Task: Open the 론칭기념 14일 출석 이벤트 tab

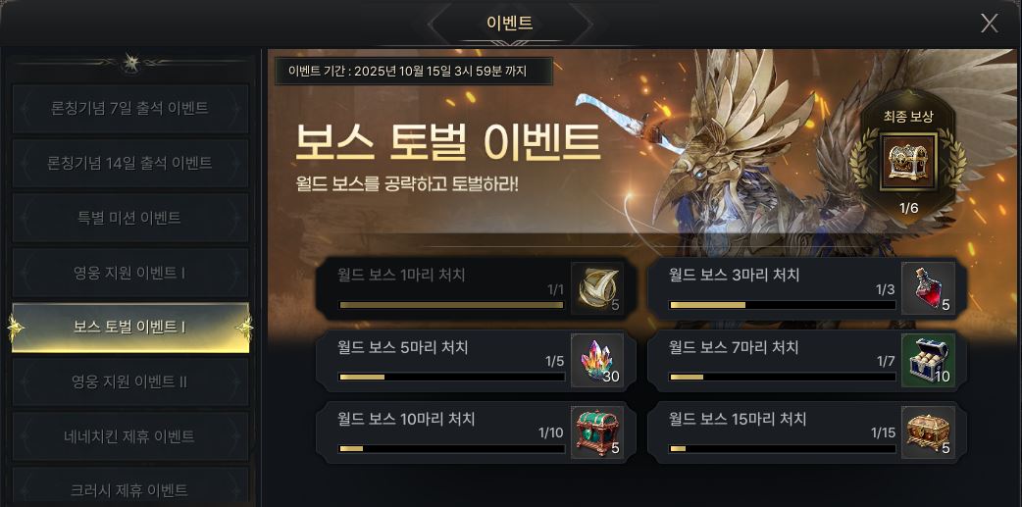Action: click(130, 164)
